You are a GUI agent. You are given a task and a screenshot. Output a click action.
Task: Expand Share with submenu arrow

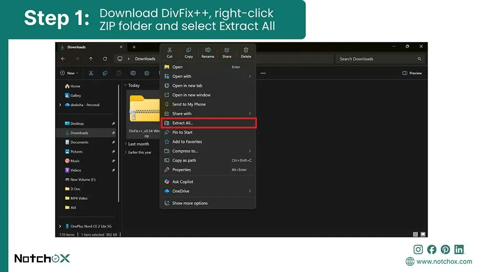point(250,113)
